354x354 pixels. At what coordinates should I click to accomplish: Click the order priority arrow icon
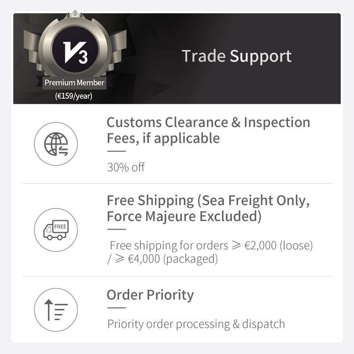56,310
